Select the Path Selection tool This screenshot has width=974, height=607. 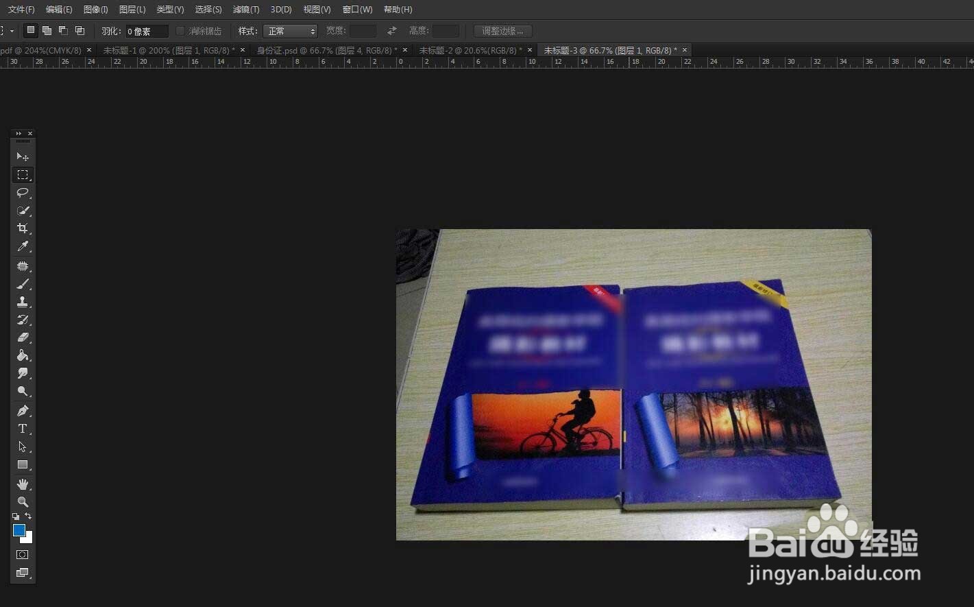click(x=23, y=447)
